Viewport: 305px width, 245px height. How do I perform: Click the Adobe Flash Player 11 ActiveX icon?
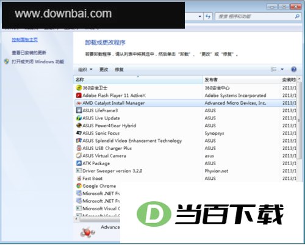pos(79,95)
